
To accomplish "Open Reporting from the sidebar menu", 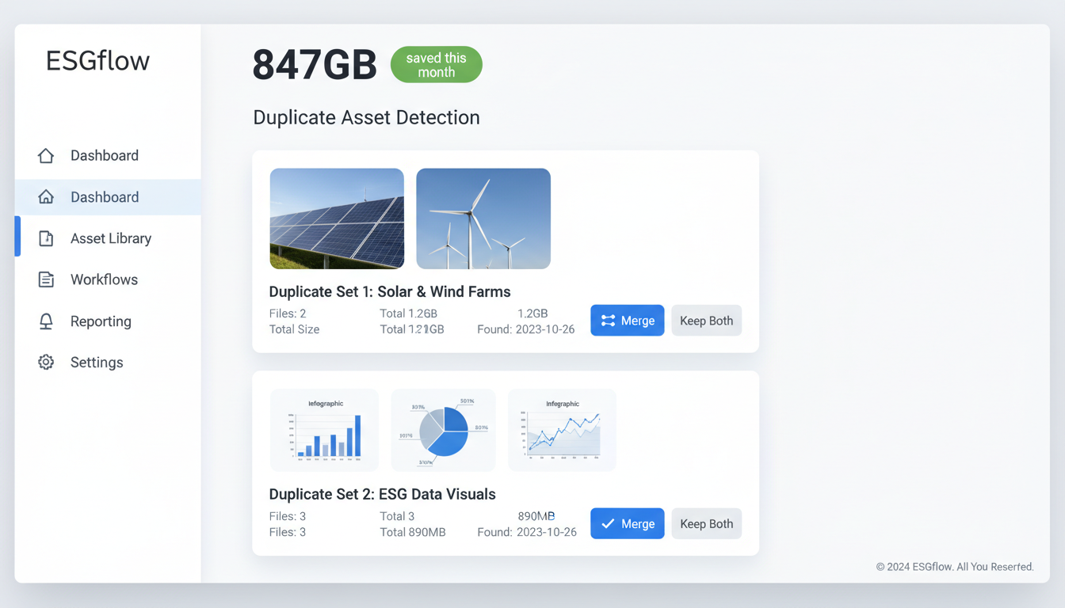I will click(101, 321).
